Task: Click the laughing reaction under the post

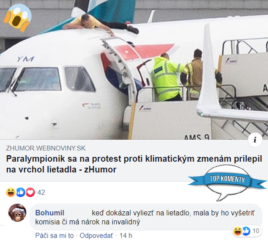Action: [x=11, y=192]
